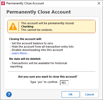Click the bold Checking account name

pyautogui.click(x=27, y=26)
